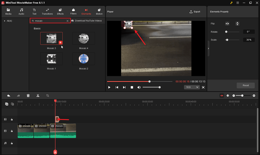This screenshot has height=155, width=260.
Task: Select the Elements tab
Action: coord(86,12)
